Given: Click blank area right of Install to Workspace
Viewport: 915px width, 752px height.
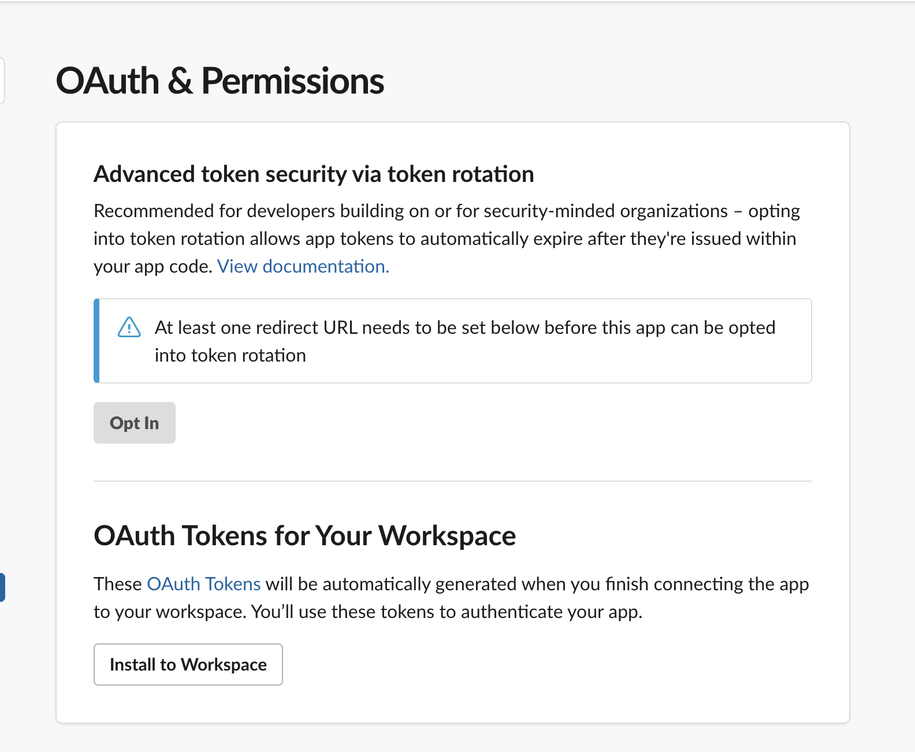Looking at the screenshot, I should 520,664.
